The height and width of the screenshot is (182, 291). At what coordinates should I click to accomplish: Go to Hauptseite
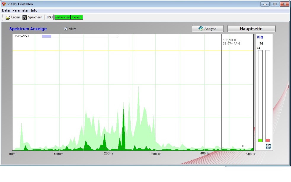(x=251, y=29)
